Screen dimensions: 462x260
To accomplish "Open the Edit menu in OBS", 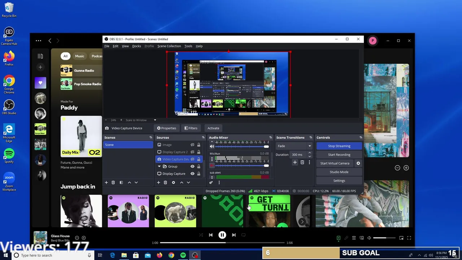I will point(115,46).
